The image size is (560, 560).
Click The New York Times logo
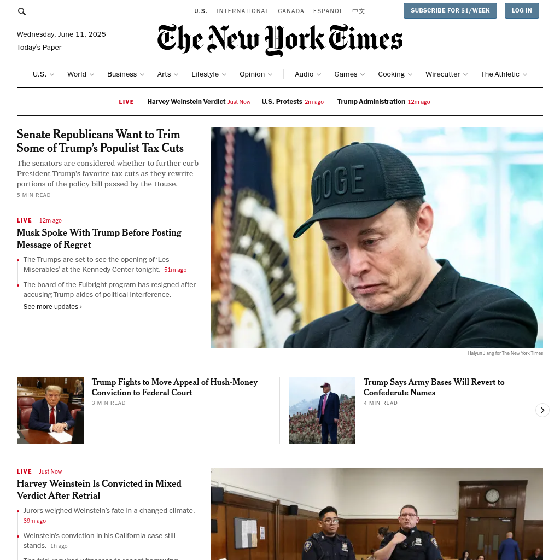pos(280,40)
